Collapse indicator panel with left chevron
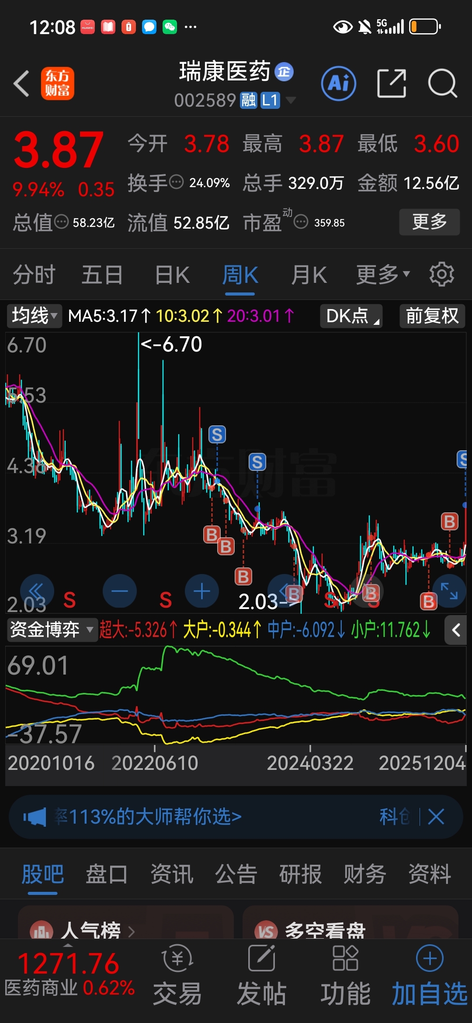Screen dimensions: 472x1023 click(x=456, y=630)
